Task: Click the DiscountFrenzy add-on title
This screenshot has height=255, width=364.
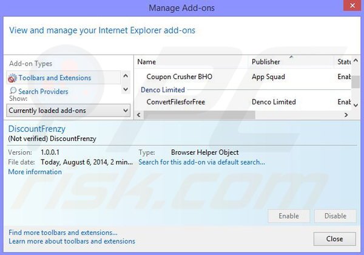Action: (36, 129)
